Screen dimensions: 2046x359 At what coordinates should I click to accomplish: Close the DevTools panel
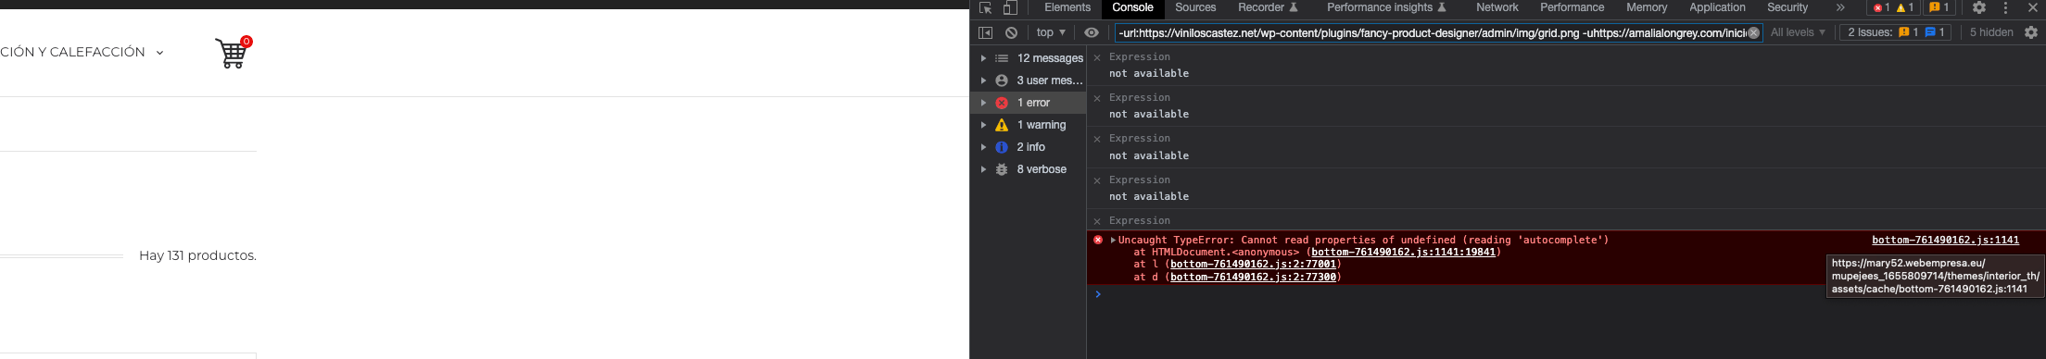click(x=2032, y=7)
